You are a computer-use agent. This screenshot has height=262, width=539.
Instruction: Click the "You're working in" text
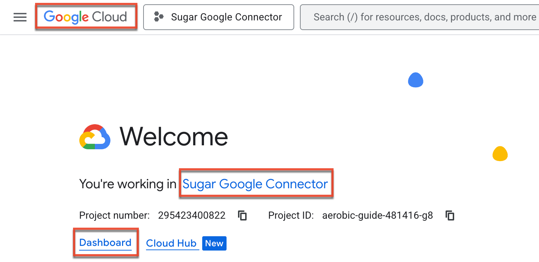[128, 184]
